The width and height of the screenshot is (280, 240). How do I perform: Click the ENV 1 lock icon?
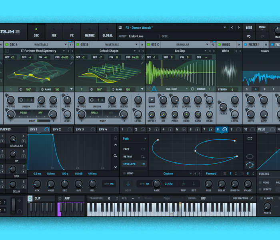[x=116, y=138]
